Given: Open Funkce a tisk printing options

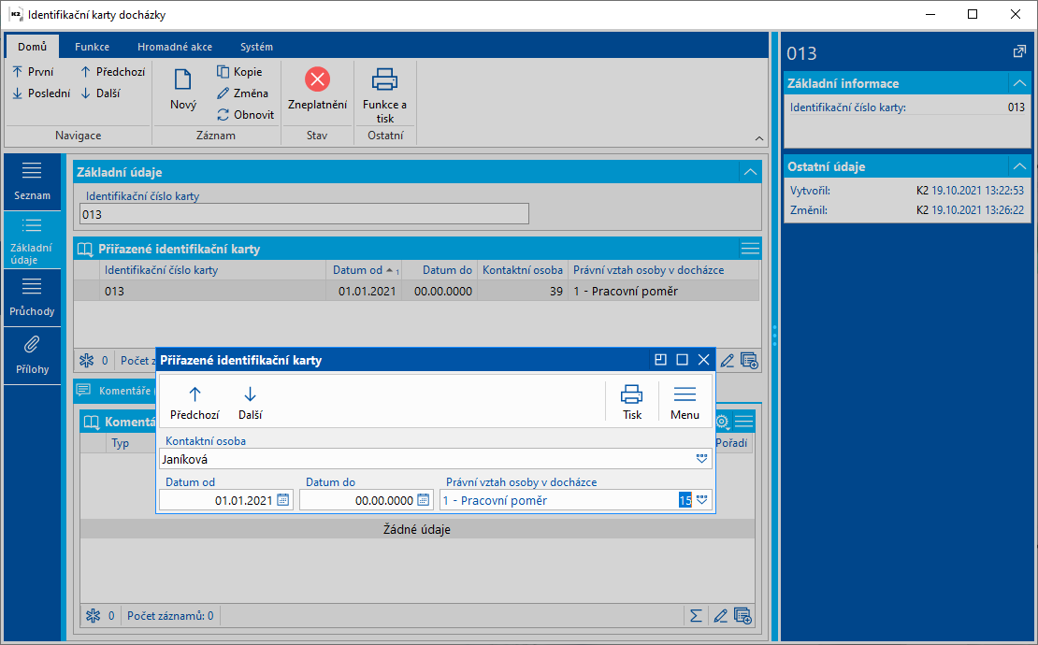Looking at the screenshot, I should 384,96.
